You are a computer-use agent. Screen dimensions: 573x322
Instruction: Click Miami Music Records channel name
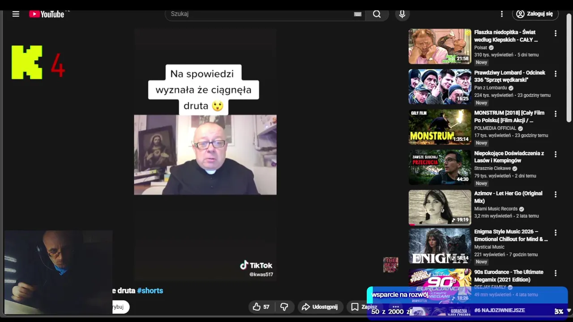[496, 208]
